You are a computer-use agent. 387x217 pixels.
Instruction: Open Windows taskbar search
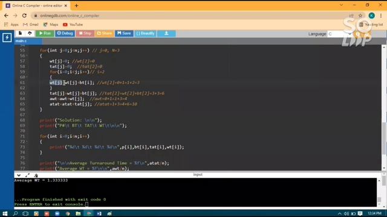point(15,213)
